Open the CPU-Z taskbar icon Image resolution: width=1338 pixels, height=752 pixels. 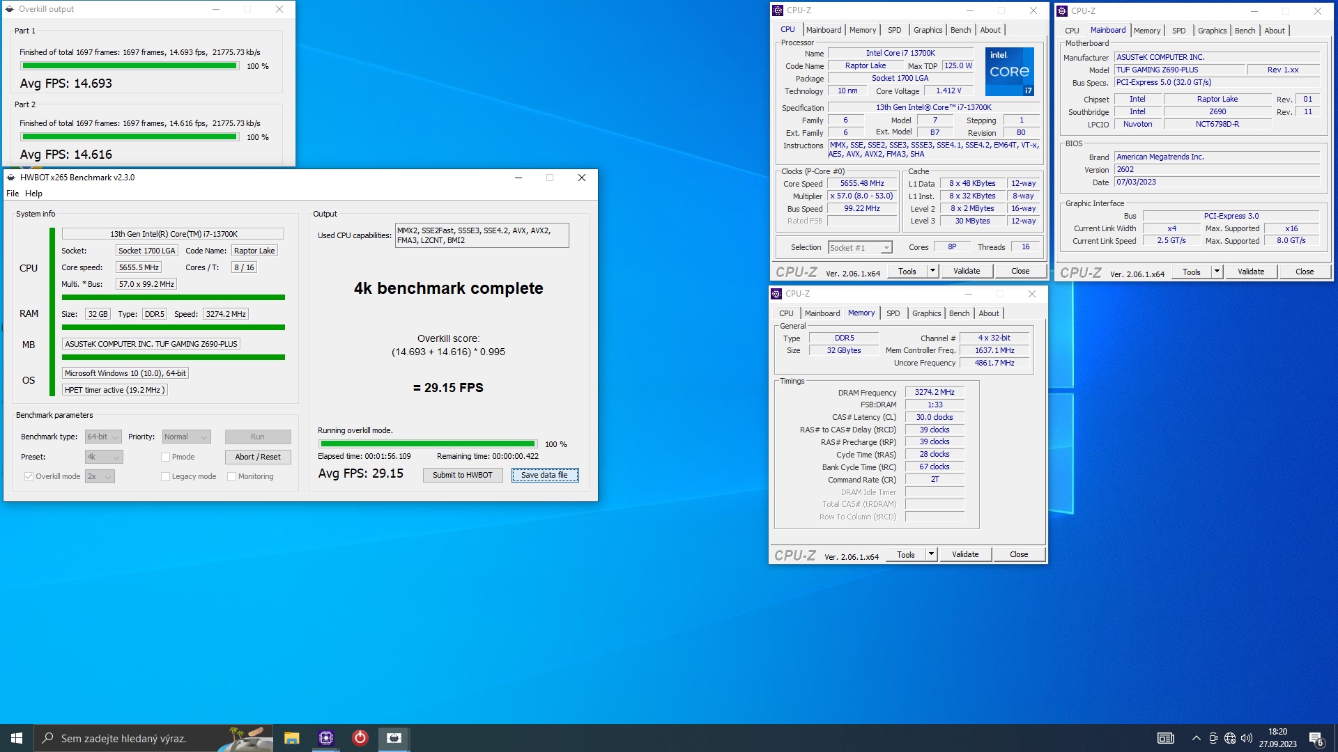[325, 738]
